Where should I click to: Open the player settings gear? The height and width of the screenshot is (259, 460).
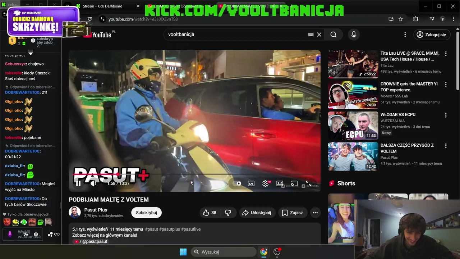coord(266,183)
